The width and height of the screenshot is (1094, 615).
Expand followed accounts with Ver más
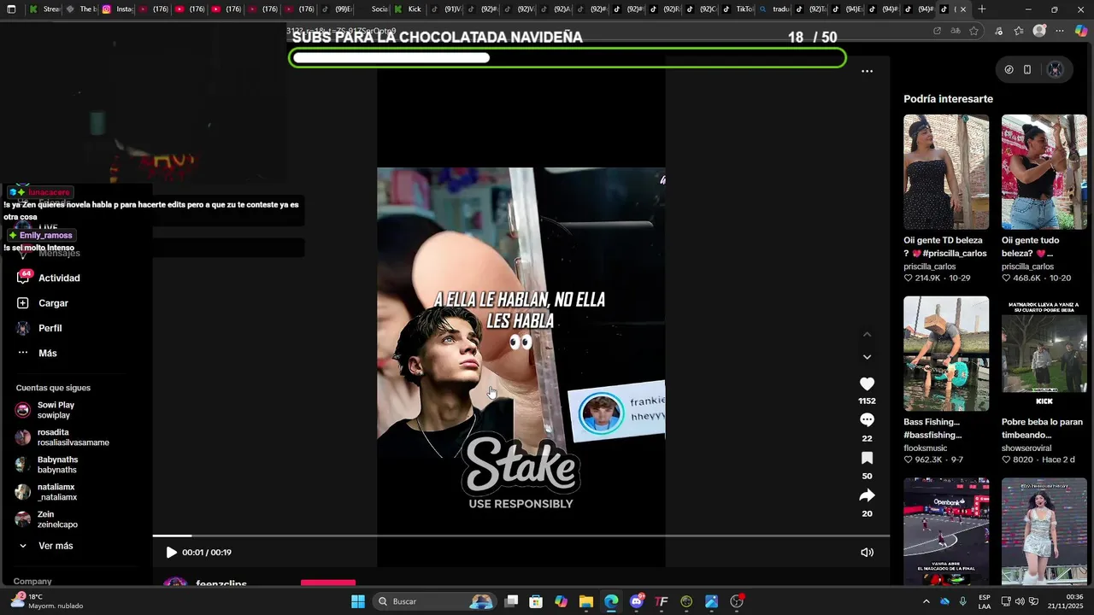(55, 546)
